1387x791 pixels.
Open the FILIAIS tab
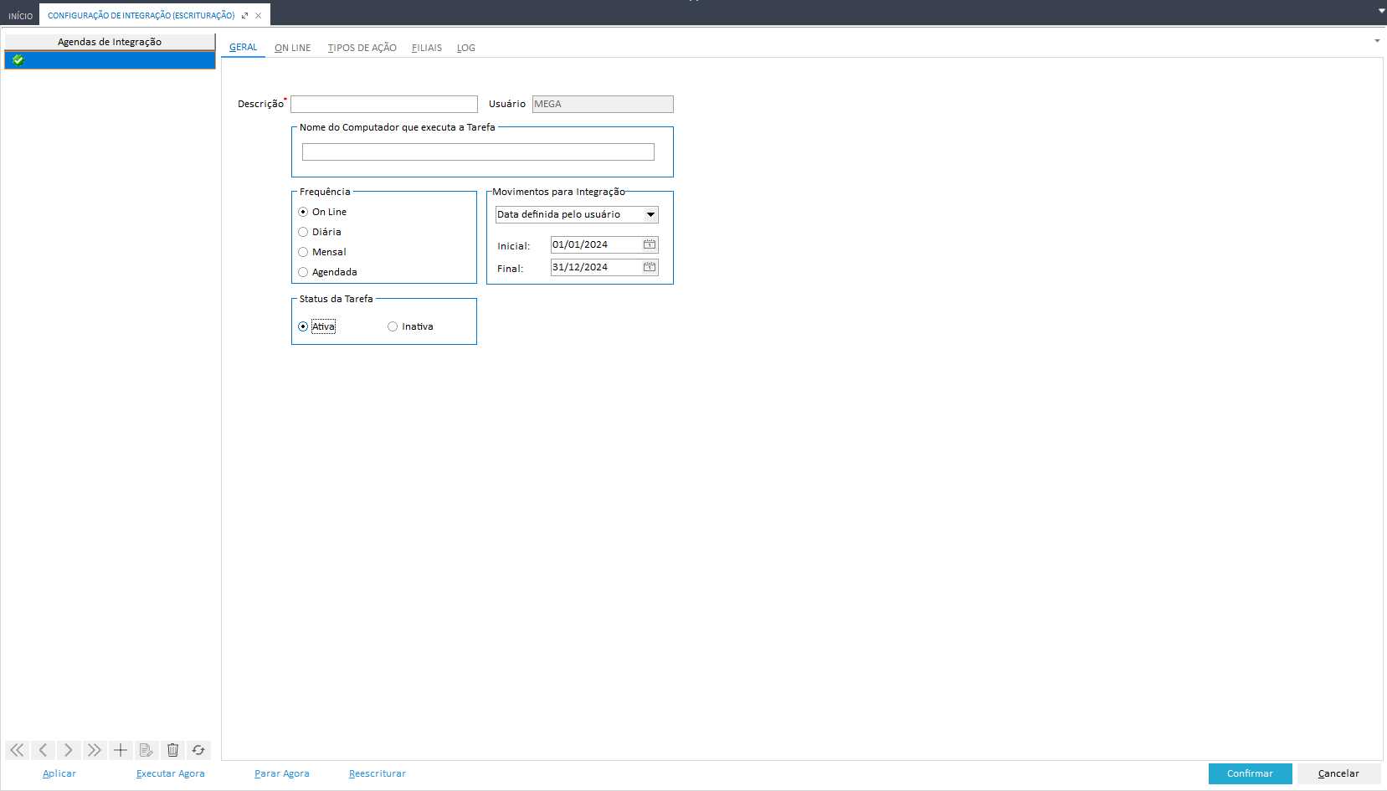(x=427, y=48)
